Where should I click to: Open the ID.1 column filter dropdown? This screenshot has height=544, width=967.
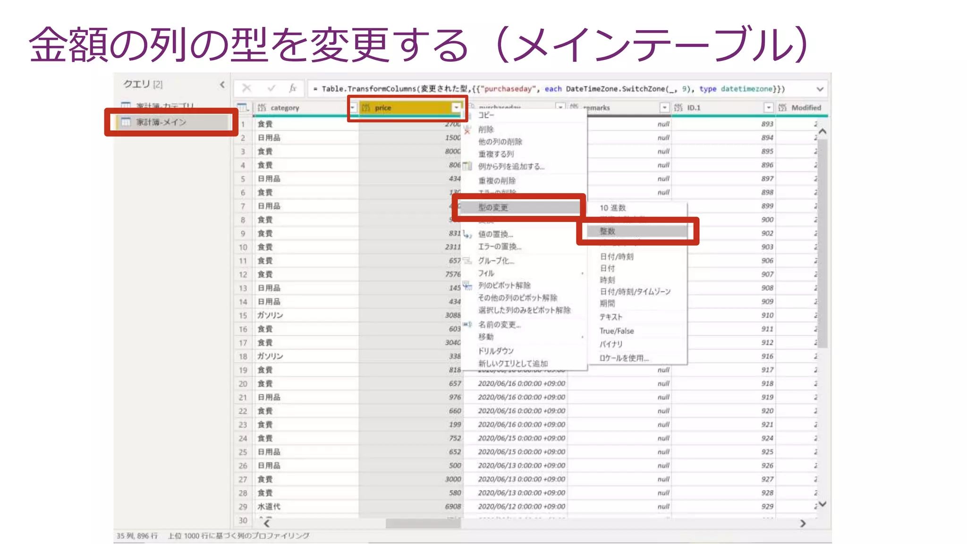pyautogui.click(x=768, y=108)
